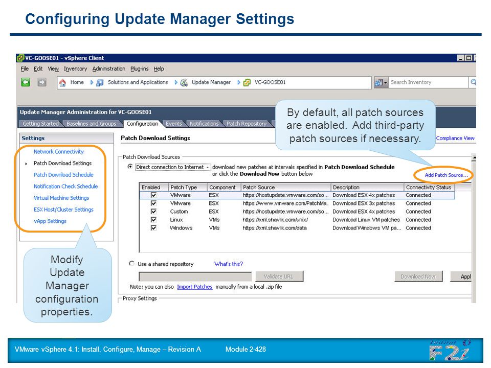Screen dimensions: 491x368
Task: Open the Inventory menu
Action: pyautogui.click(x=75, y=68)
